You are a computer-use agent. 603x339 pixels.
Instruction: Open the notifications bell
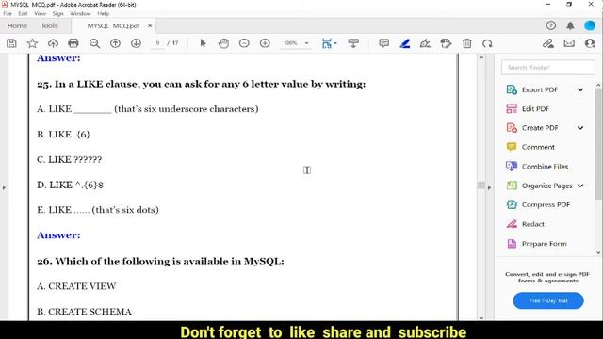click(x=570, y=25)
